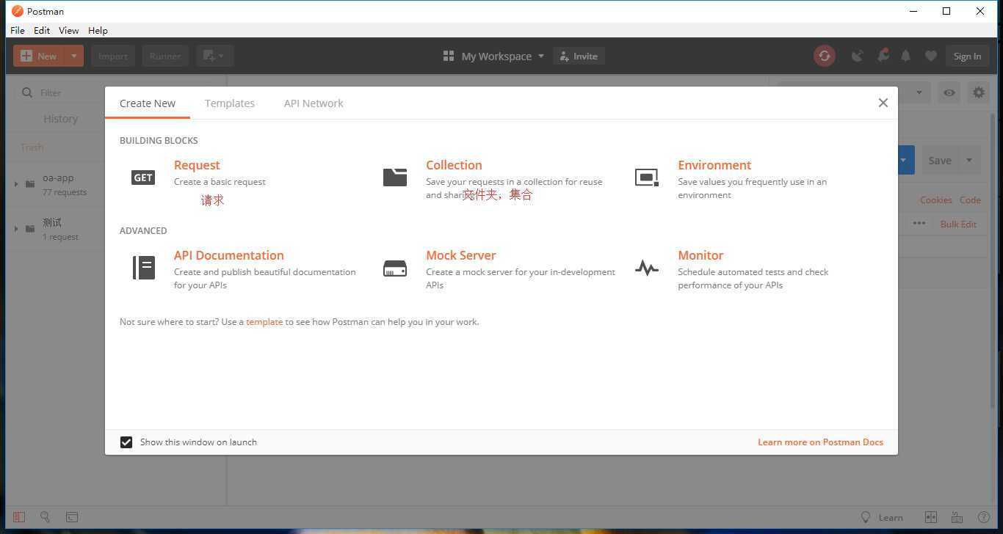This screenshot has width=1003, height=534.
Task: Click the API Documentation icon
Action: coord(144,268)
